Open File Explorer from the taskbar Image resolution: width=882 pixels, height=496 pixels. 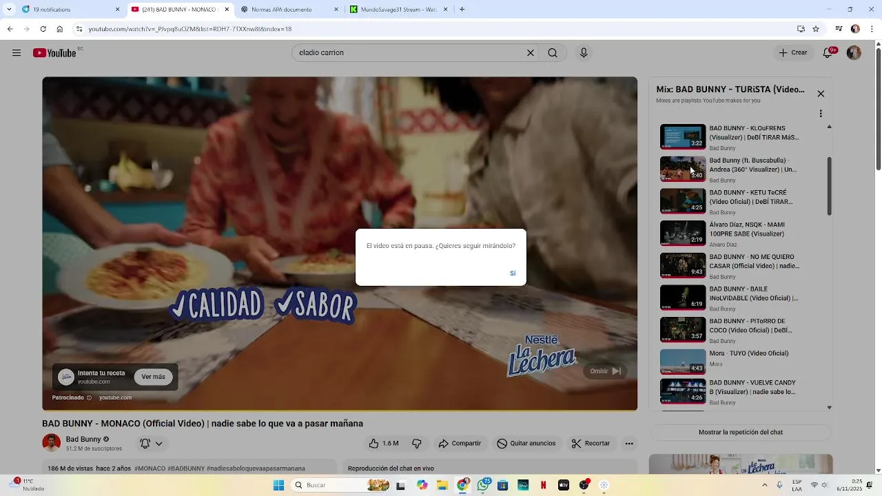(442, 485)
